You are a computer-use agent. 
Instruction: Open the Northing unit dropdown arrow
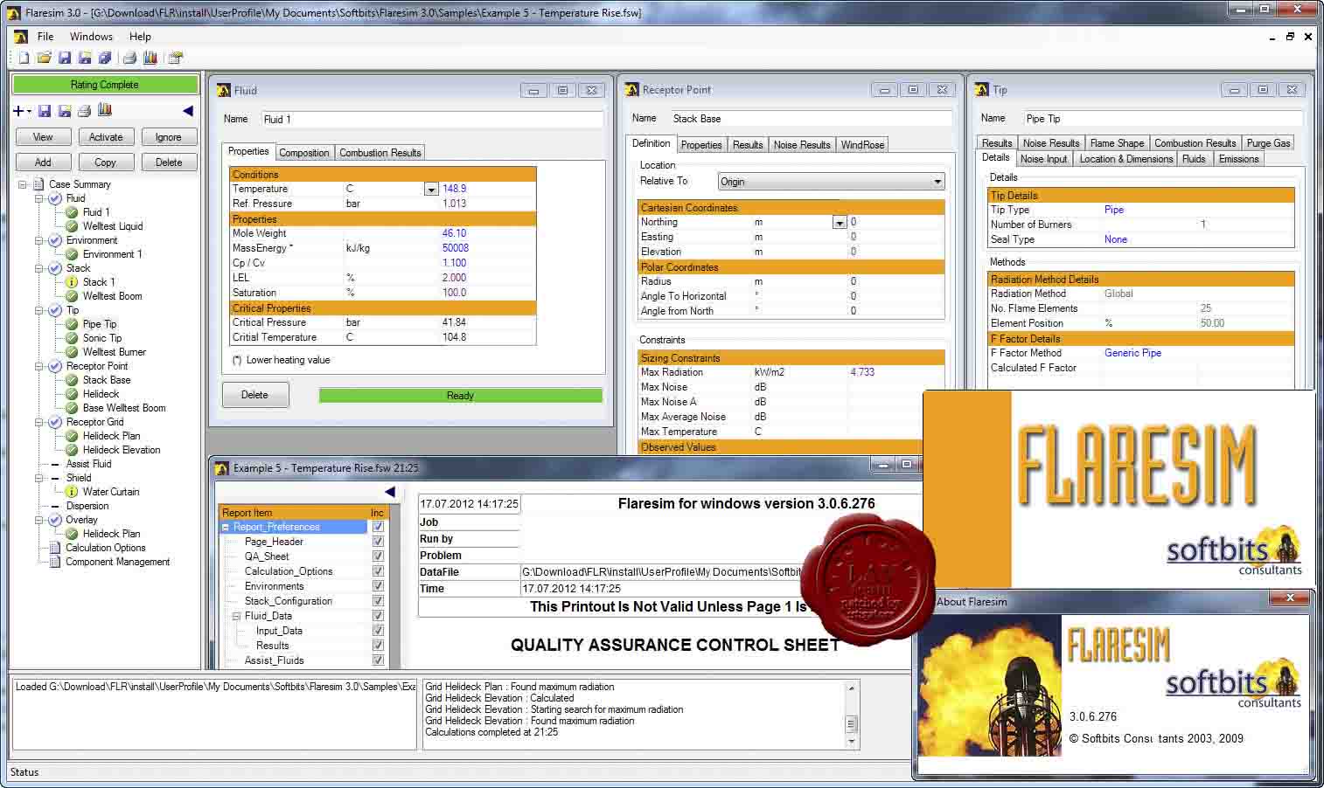click(x=840, y=223)
